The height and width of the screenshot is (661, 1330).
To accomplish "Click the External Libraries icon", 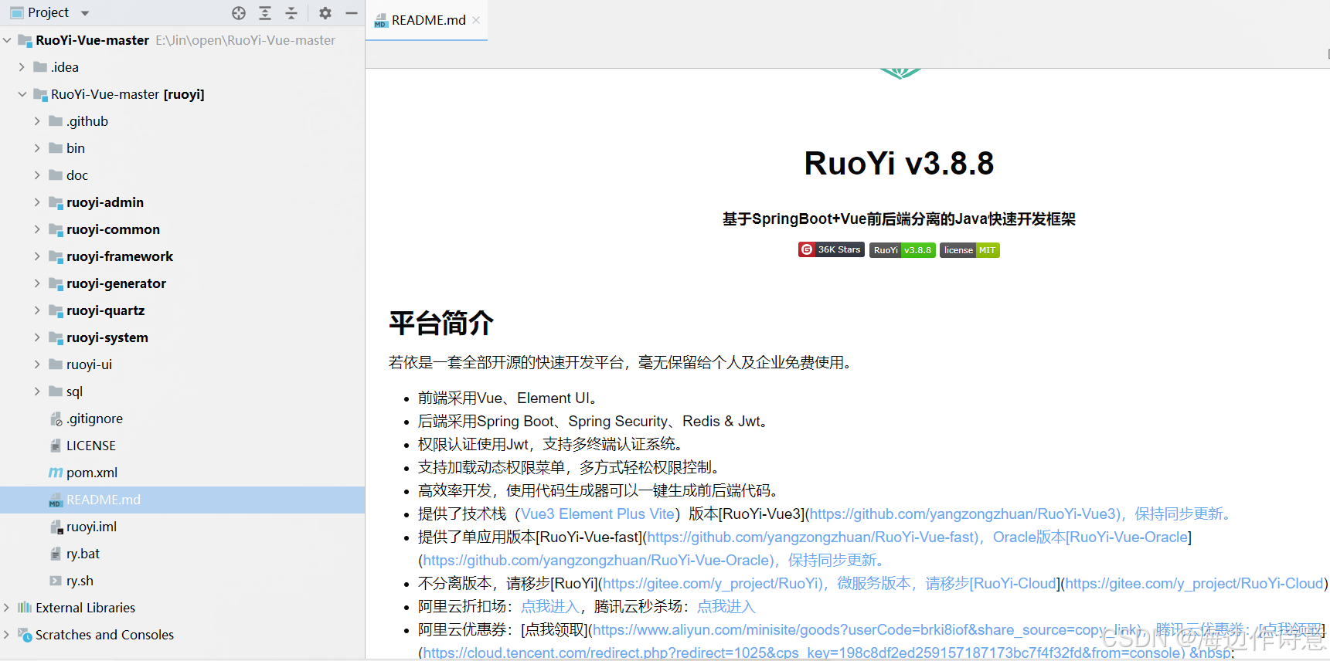I will point(25,608).
